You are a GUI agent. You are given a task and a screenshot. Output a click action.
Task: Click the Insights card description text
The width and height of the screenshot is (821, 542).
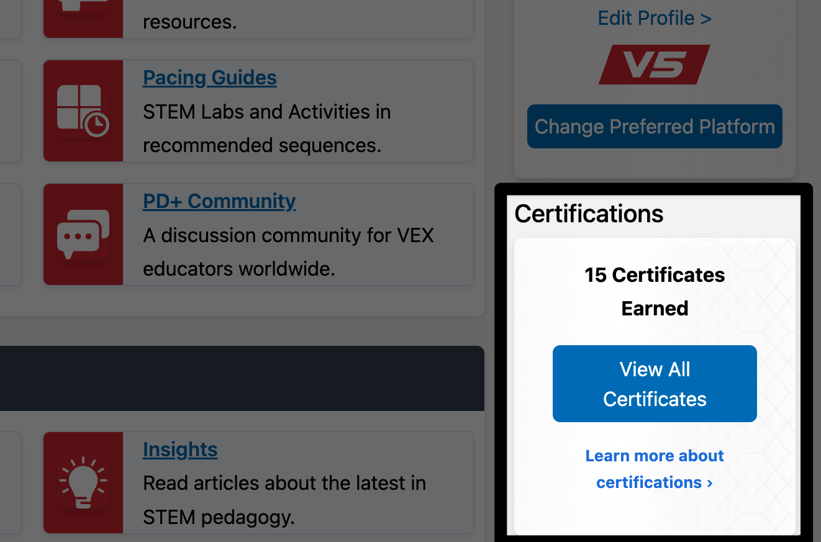284,500
